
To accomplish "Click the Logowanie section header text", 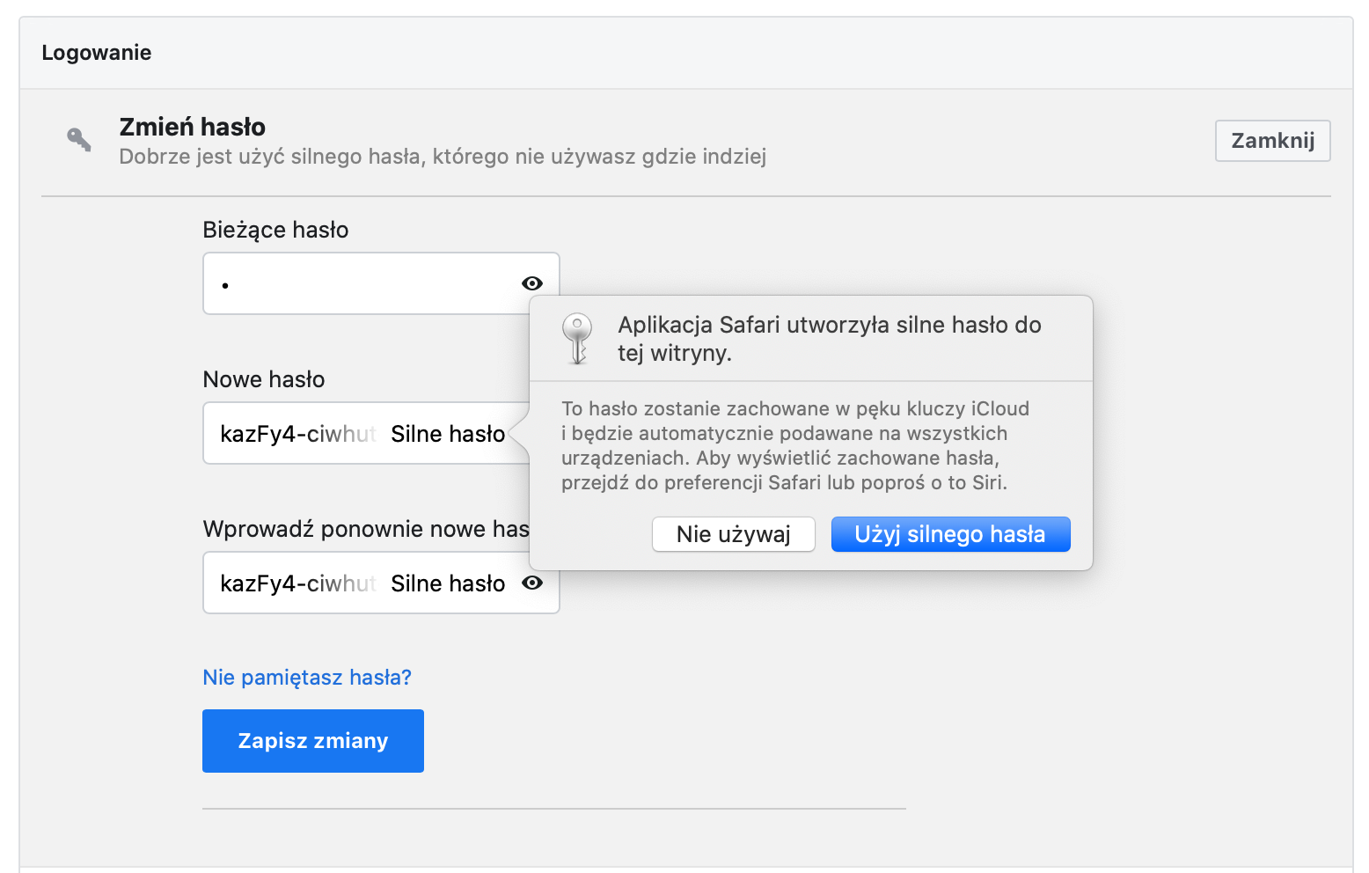I will point(97,53).
